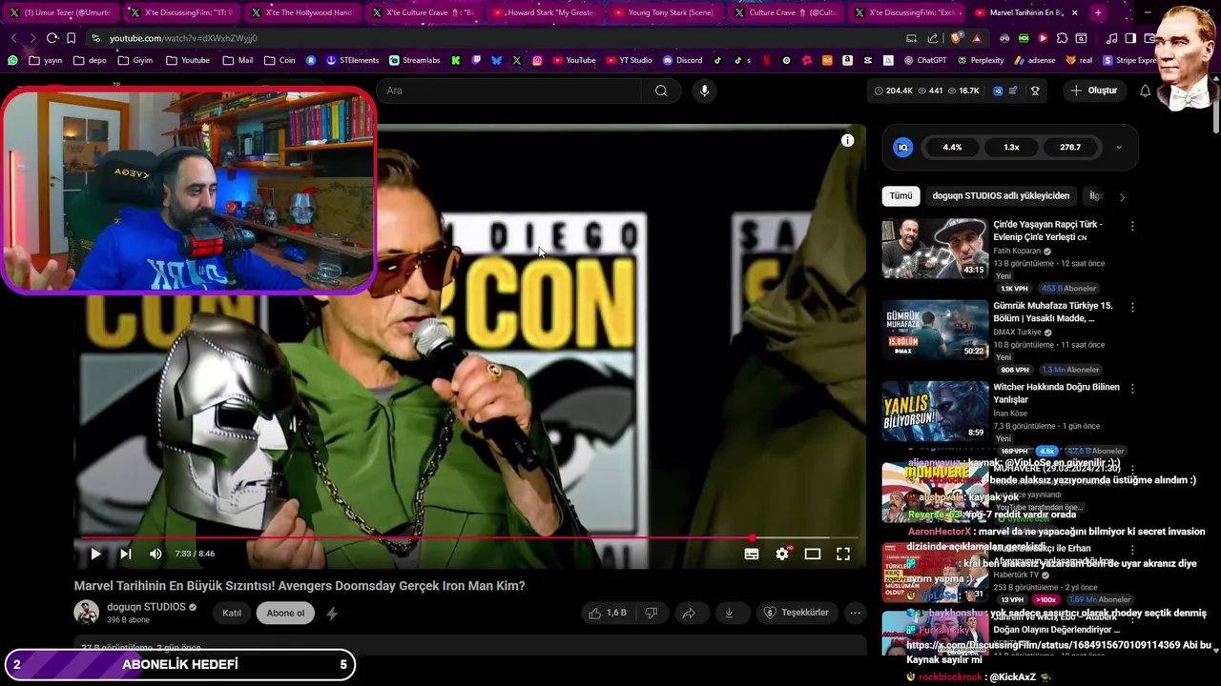The height and width of the screenshot is (686, 1221).
Task: Open options for Çin'de Yaşayan Rapçi video
Action: click(1132, 226)
